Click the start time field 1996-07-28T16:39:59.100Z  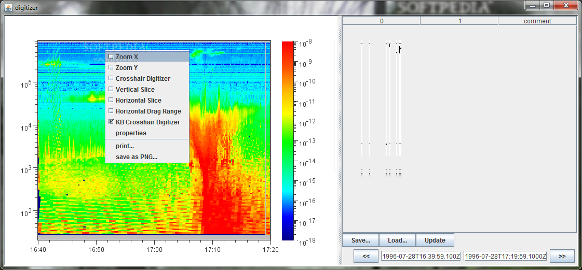tap(421, 257)
